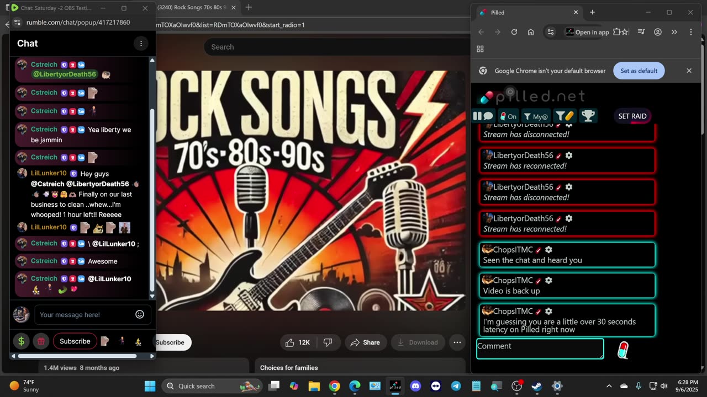Click the YouTube Search field
This screenshot has height=397, width=707.
tap(337, 47)
